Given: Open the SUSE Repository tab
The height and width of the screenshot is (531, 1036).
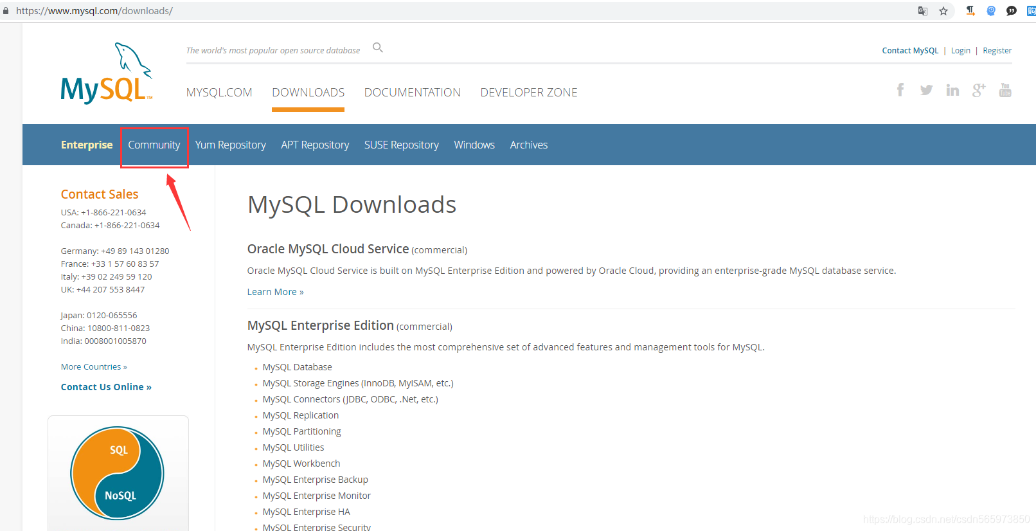Looking at the screenshot, I should 402,145.
